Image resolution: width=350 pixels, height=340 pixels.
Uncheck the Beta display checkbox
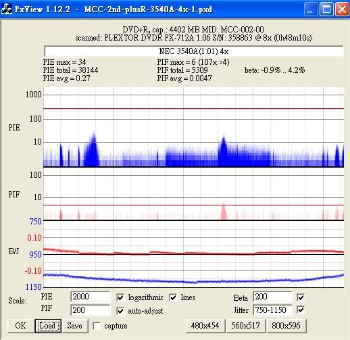pos(301,297)
